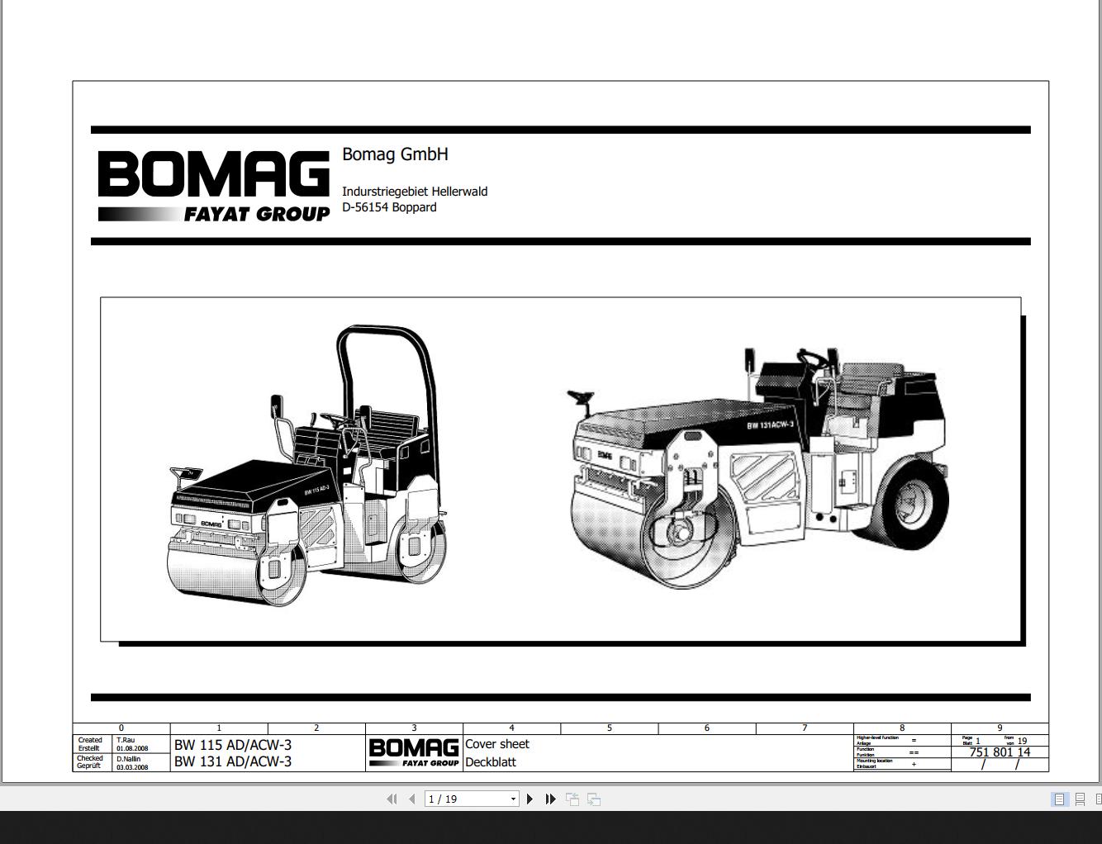Jump to the last page
Image resolution: width=1102 pixels, height=844 pixels.
[x=550, y=799]
